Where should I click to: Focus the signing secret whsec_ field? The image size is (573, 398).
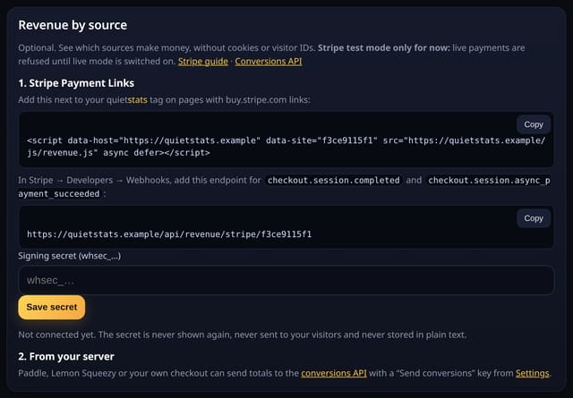286,280
